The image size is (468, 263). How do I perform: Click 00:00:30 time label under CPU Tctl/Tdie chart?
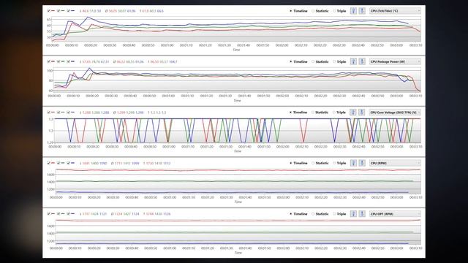[x=110, y=45]
